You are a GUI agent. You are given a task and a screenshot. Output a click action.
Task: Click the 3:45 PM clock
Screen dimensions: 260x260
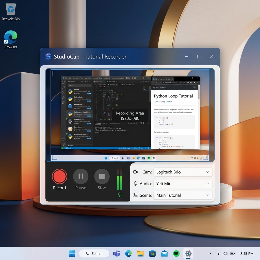[x=247, y=254]
